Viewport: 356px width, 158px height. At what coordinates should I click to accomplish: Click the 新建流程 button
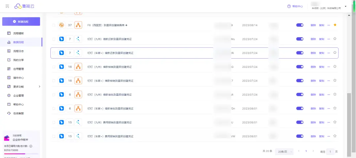pos(21,21)
